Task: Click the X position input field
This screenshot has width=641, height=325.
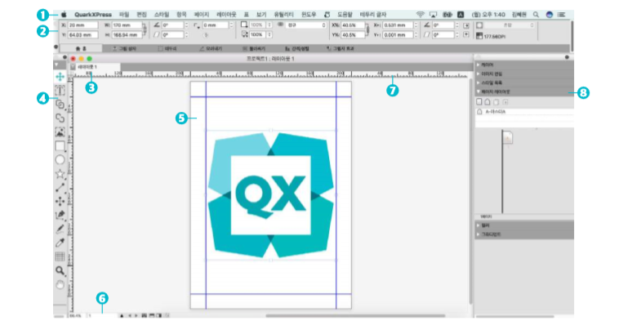Action: point(83,25)
